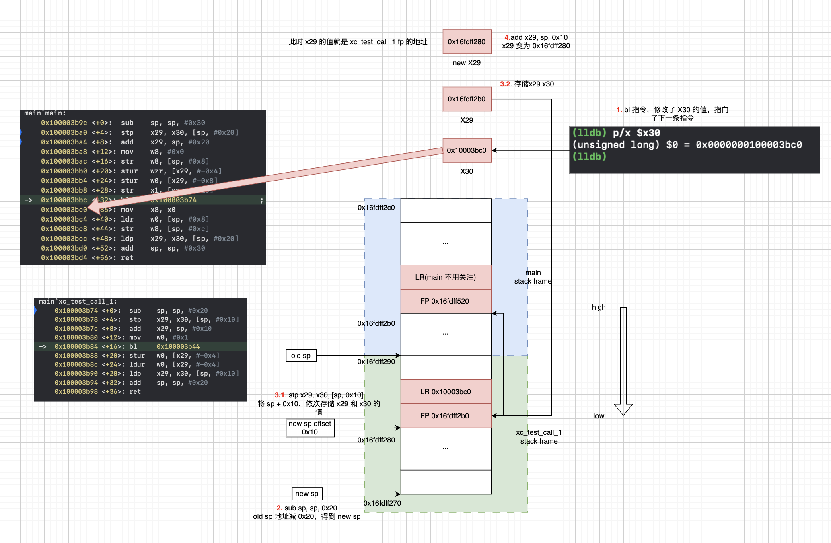This screenshot has height=543, width=831.
Task: Select the new X29 box 0x16fdff280
Action: pos(467,42)
